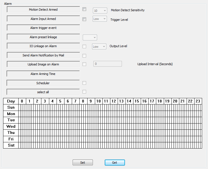Click the Fri row label in schedule
Viewport: 208px width, 169px height.
pos(11,139)
